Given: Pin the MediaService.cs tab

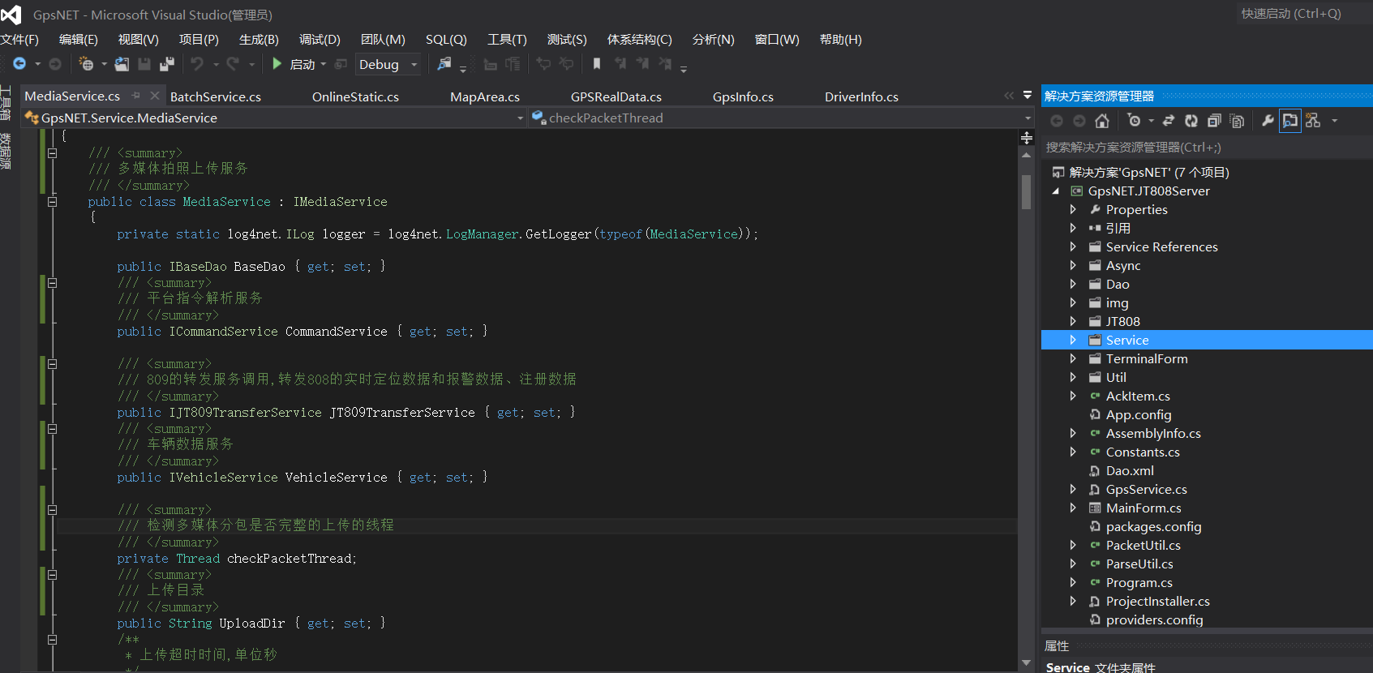Looking at the screenshot, I should coord(136,96).
